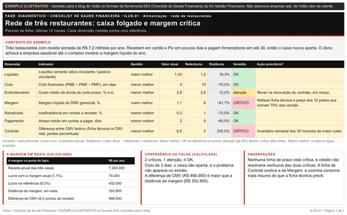Click the '7.200.000' value
Image resolution: width=347 pixels, height=215 pixels.
tap(116, 168)
